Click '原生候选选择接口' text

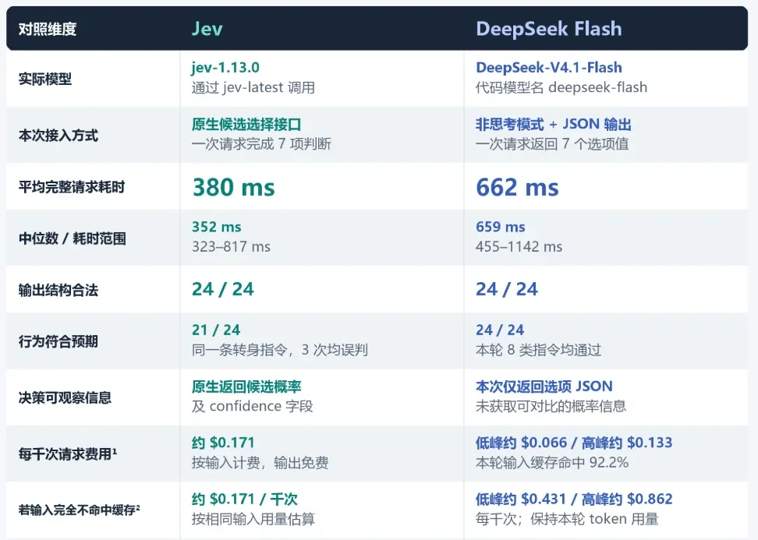click(246, 124)
